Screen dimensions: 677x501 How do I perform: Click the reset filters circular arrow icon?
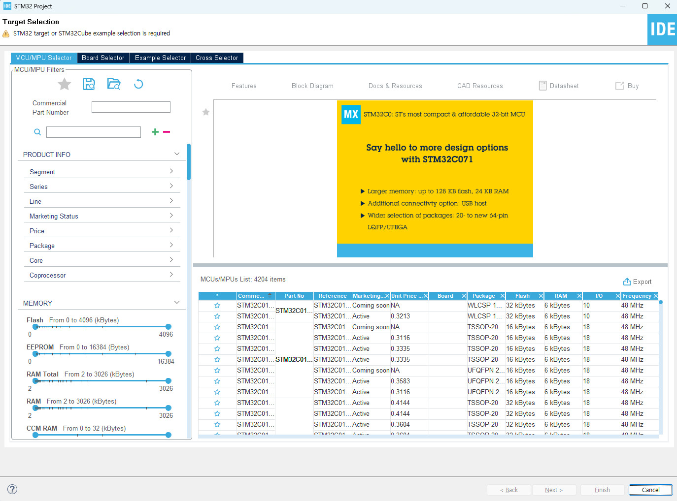pyautogui.click(x=138, y=84)
